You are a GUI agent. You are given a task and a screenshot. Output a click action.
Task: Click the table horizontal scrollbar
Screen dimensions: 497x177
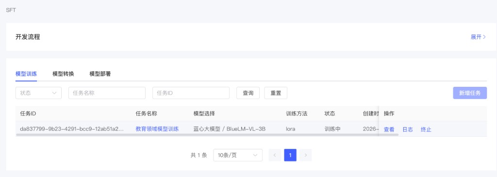click(207, 135)
